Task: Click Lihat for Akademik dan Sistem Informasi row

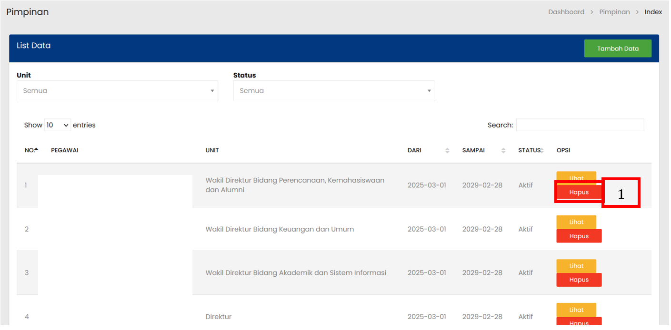Action: [576, 266]
